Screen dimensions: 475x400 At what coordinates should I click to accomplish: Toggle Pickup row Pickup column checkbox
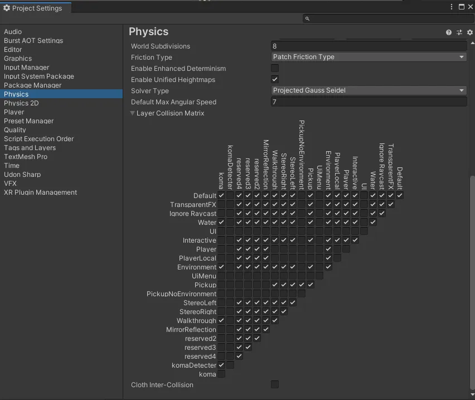[x=311, y=285]
